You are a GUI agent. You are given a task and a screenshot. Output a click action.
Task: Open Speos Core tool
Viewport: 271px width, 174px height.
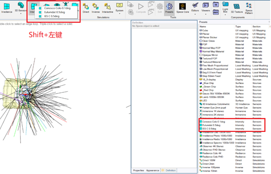click(182, 8)
